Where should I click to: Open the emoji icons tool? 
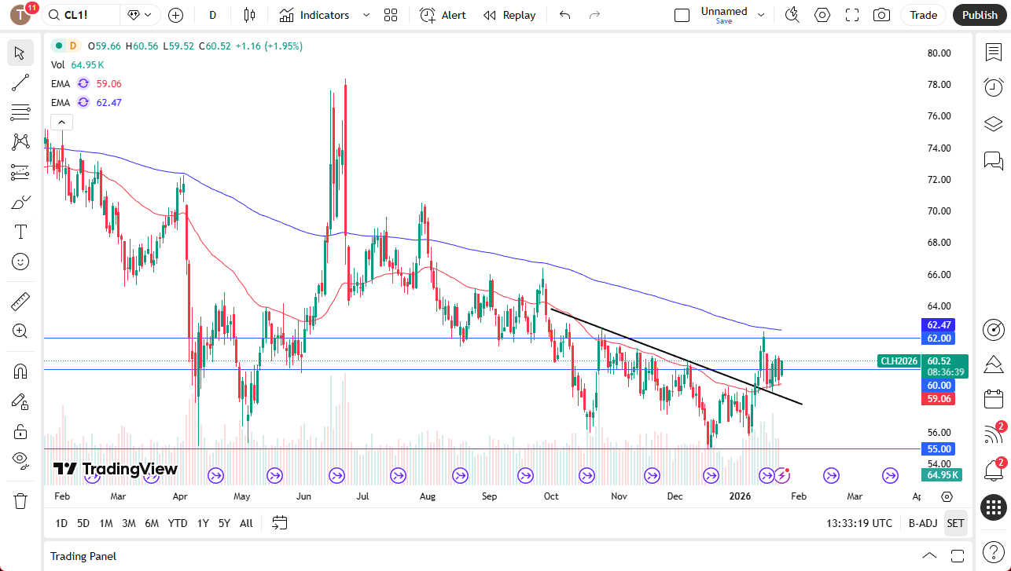pyautogui.click(x=20, y=262)
